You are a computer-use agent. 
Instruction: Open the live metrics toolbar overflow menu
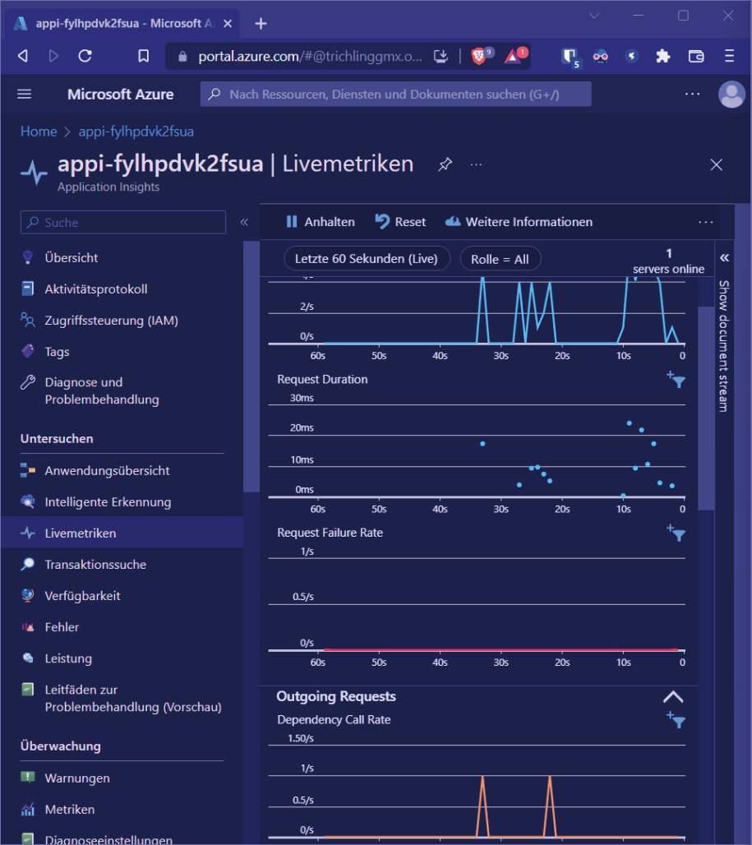(706, 222)
